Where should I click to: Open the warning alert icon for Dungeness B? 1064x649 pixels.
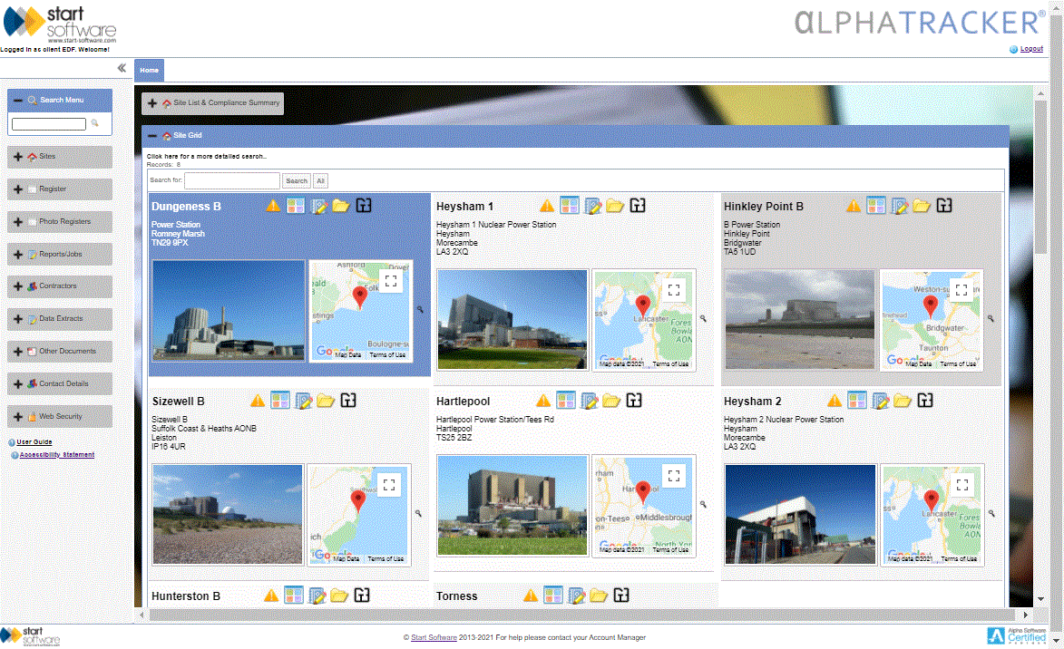pos(272,206)
